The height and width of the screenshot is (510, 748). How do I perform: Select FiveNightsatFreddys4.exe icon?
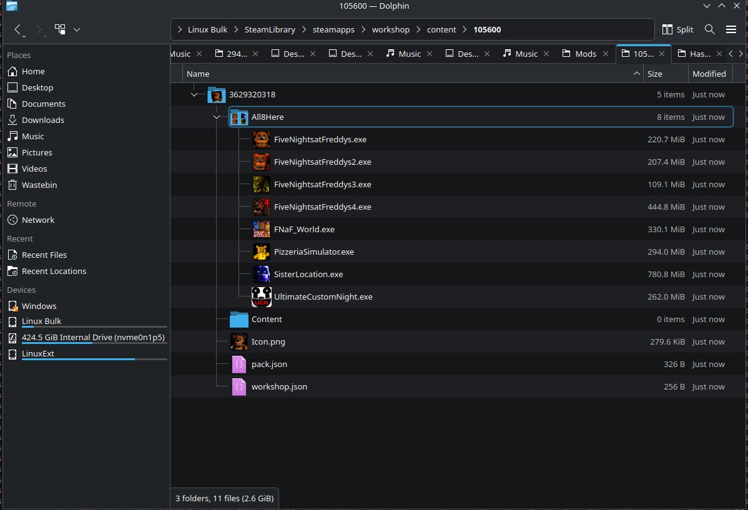pos(262,207)
